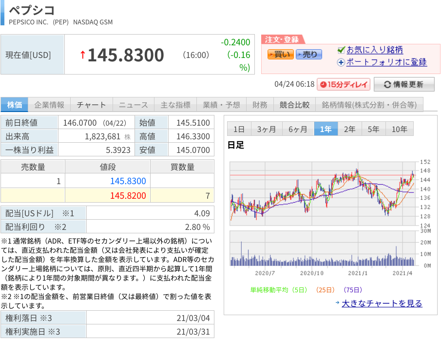Open the 競合比較 tab
442x340 pixels.
294,105
